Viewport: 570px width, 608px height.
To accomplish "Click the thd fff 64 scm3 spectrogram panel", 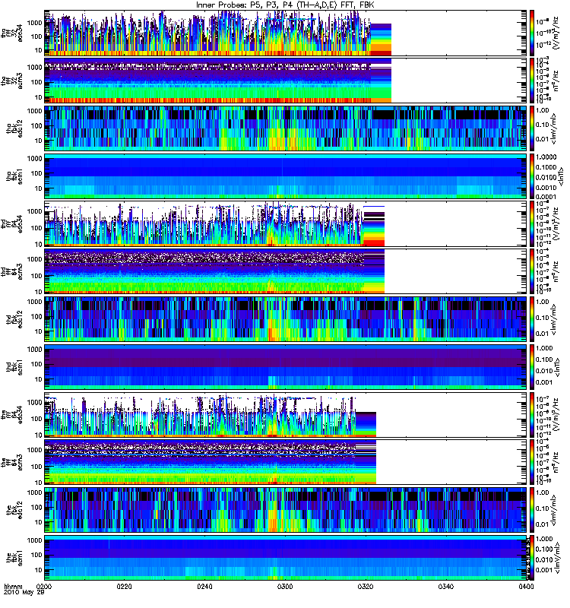I will click(x=286, y=271).
